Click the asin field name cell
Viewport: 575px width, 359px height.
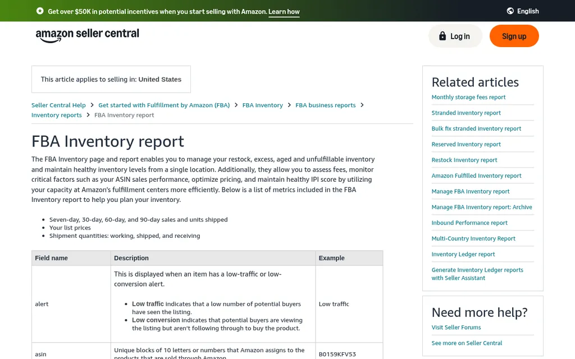pyautogui.click(x=40, y=355)
